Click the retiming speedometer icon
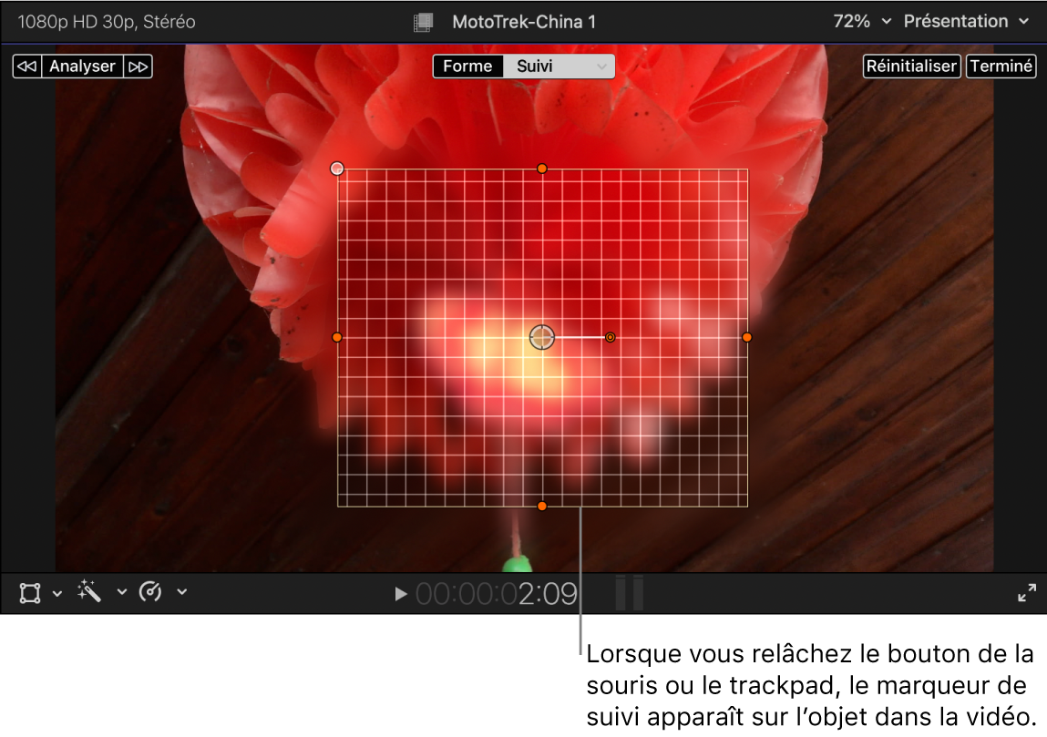 click(150, 591)
